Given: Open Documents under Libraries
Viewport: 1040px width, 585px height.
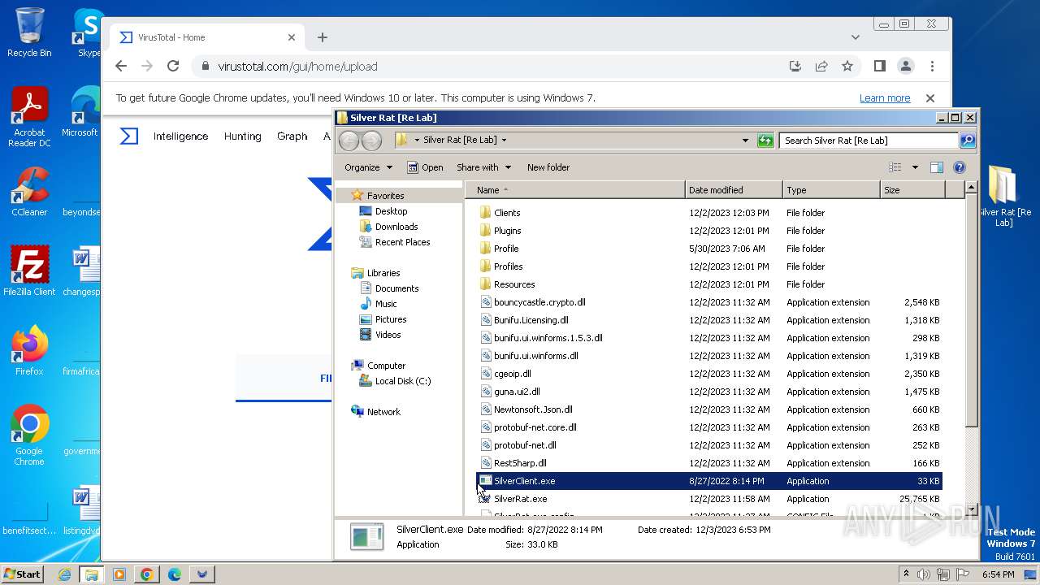Looking at the screenshot, I should pos(396,288).
